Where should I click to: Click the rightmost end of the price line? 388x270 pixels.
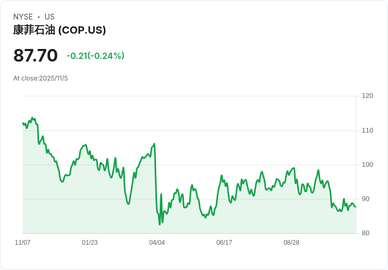tap(355, 206)
